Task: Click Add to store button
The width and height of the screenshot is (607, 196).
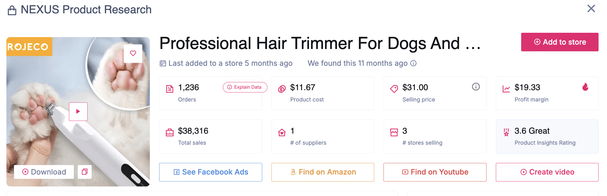Action: pos(560,42)
